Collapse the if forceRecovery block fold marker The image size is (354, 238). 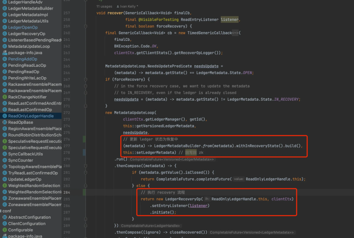click(x=86, y=79)
